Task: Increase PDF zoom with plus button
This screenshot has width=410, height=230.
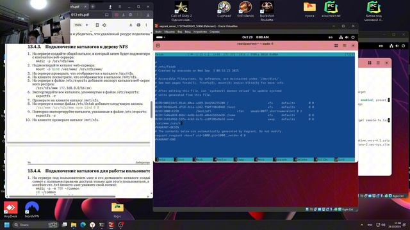Action: pos(87,25)
